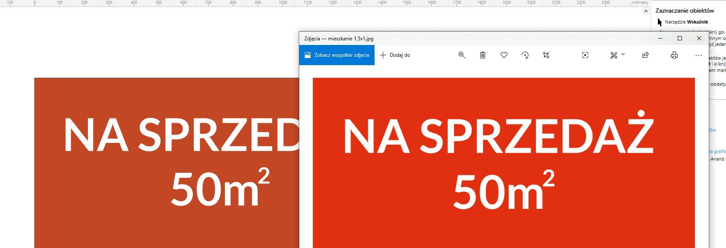Screen dimensions: 726x248
Task: Print the photo with the printer icon
Action: coord(674,55)
